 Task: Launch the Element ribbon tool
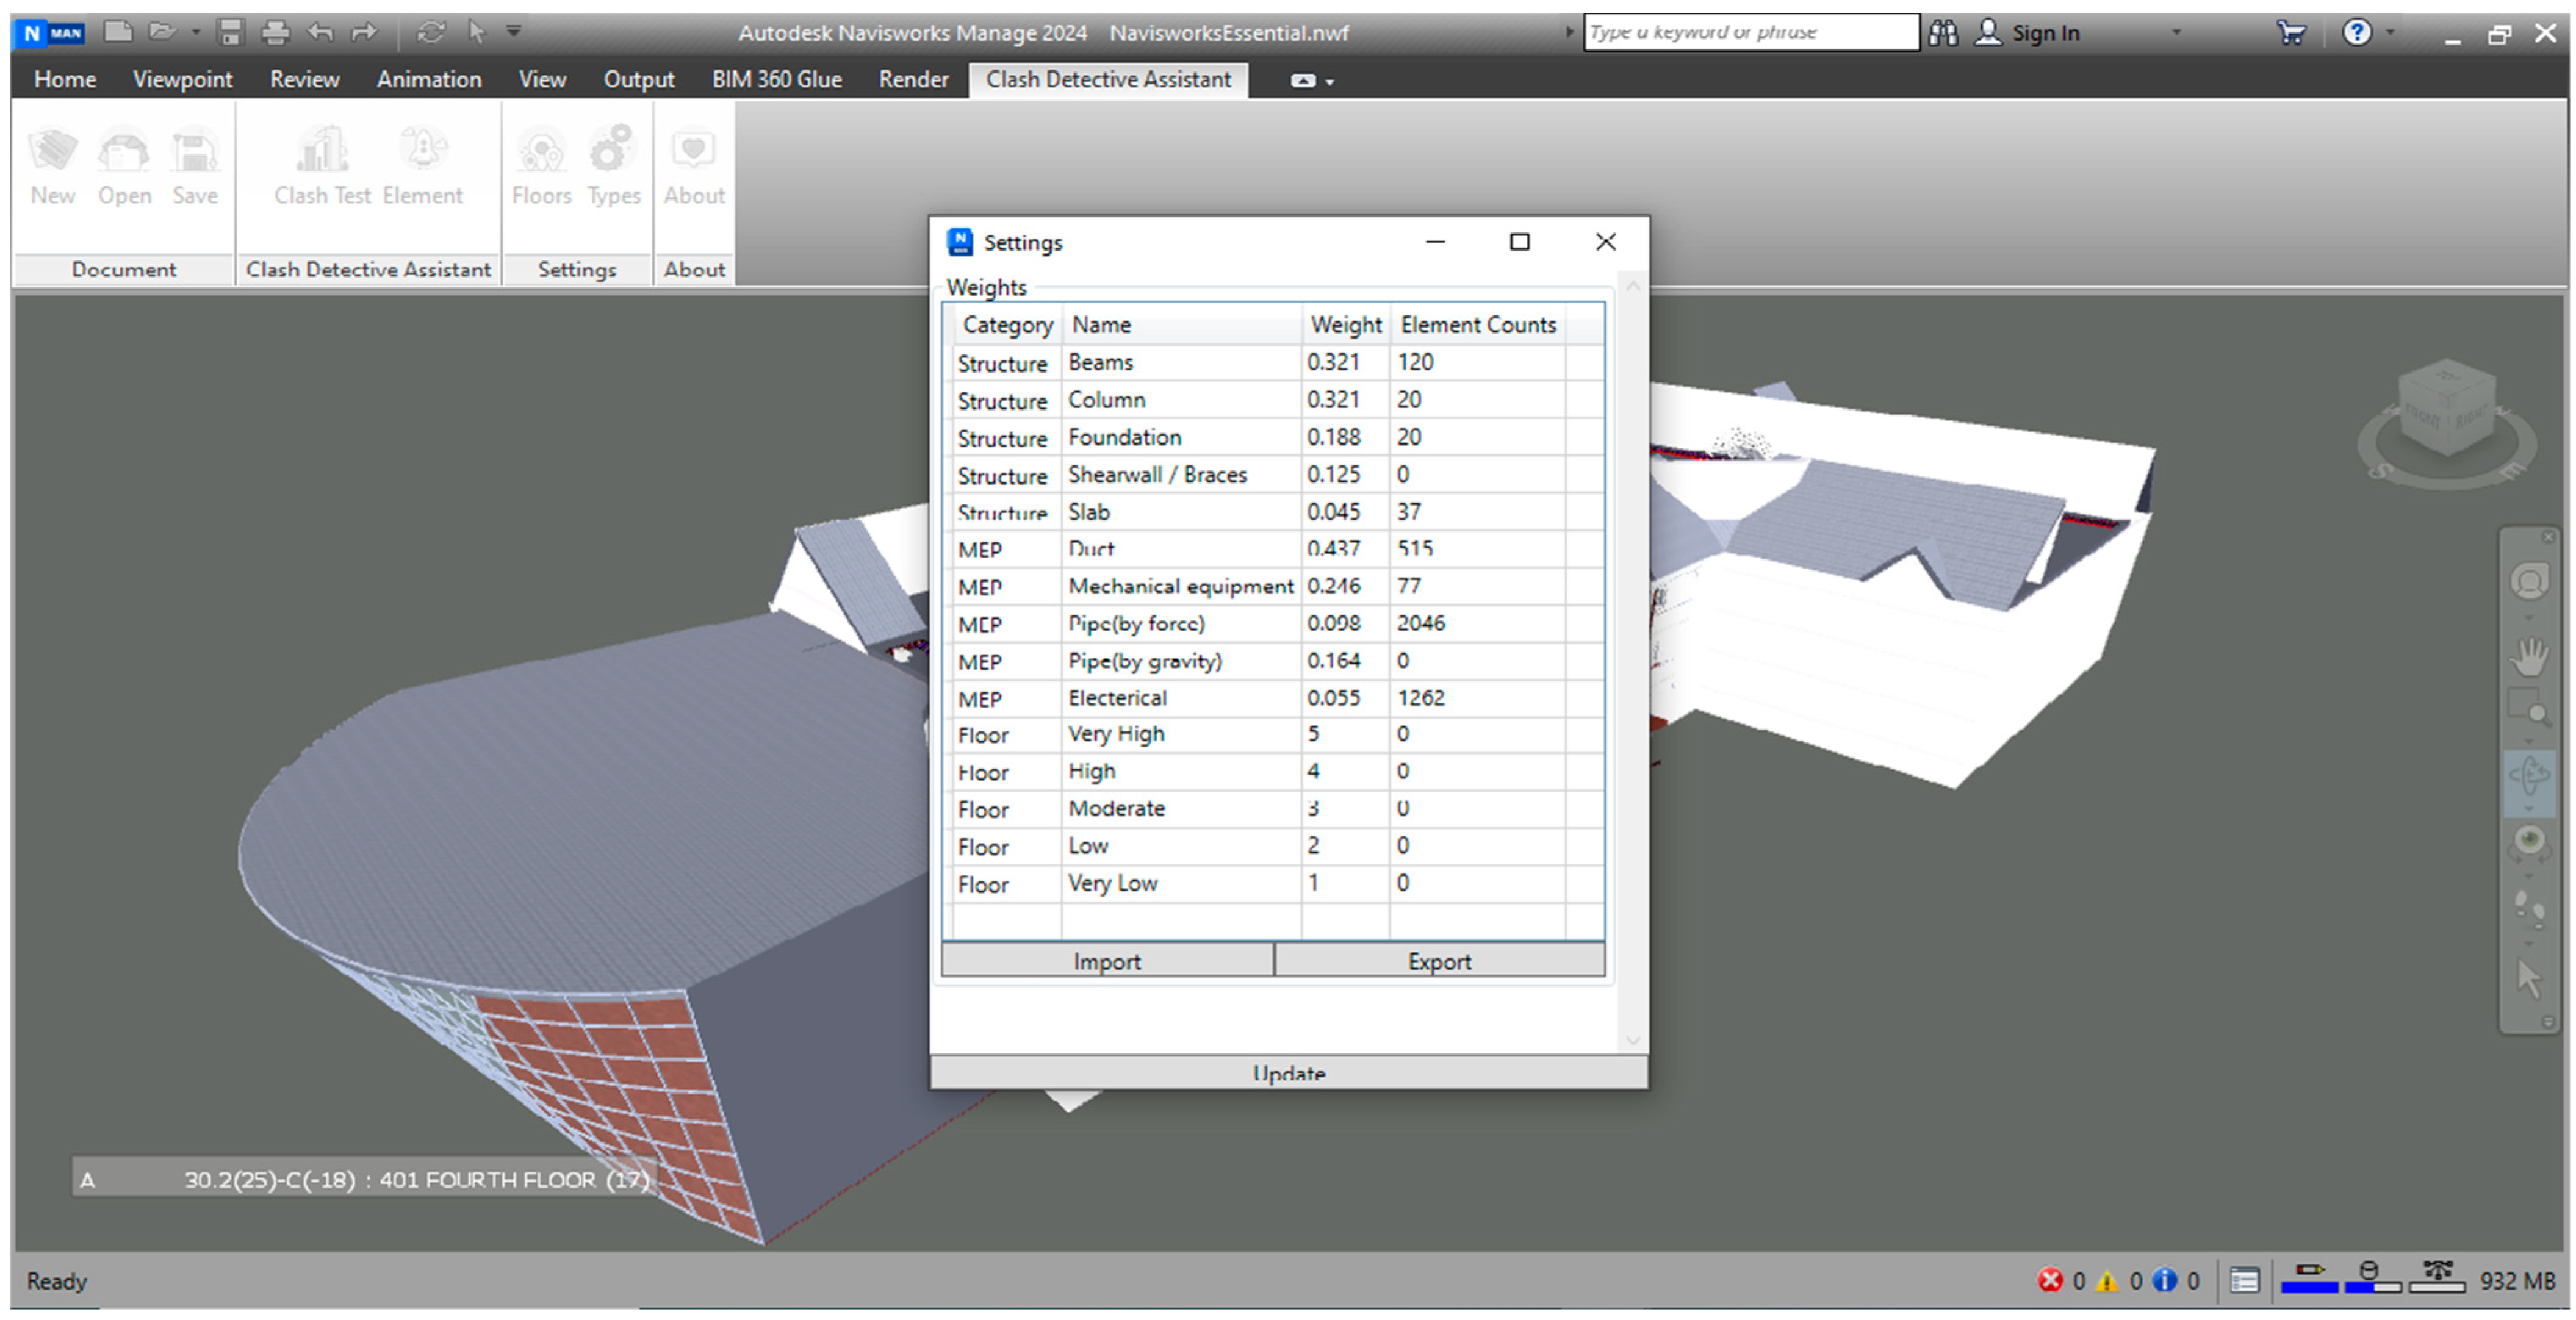(x=422, y=167)
